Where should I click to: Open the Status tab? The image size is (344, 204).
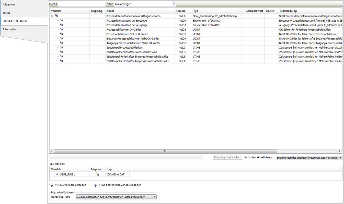[7, 13]
